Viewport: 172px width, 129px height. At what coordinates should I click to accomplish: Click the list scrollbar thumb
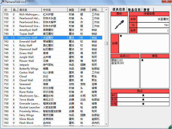coord(106,43)
